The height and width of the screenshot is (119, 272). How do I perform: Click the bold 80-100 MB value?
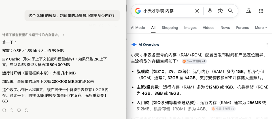coord(60,65)
